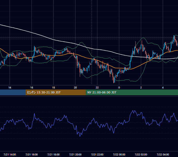Image resolution: width=178 pixels, height=157 pixels.
Task: Click the 7/21 18:00 date label
Action: click(x=53, y=154)
